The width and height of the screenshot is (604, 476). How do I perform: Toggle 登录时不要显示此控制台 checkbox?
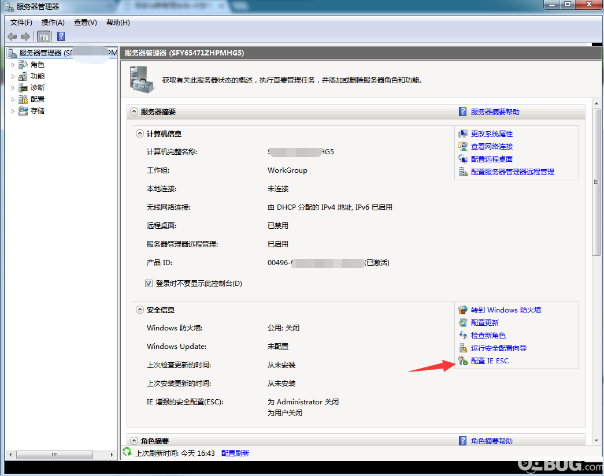coord(149,284)
